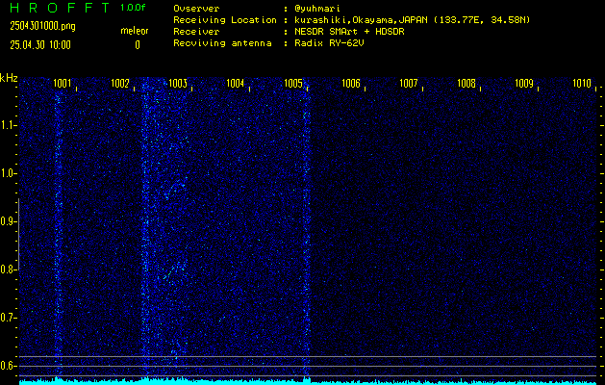The image size is (605, 385).
Task: Click the 1005 time marker
Action: pyautogui.click(x=293, y=84)
